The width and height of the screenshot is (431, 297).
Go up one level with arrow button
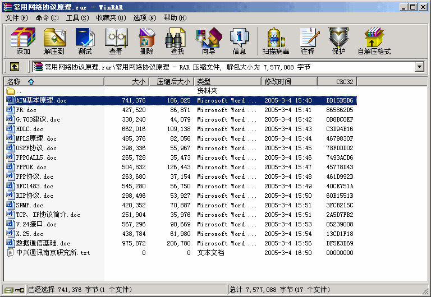15,67
